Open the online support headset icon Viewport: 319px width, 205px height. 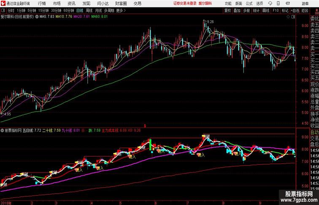270,3
